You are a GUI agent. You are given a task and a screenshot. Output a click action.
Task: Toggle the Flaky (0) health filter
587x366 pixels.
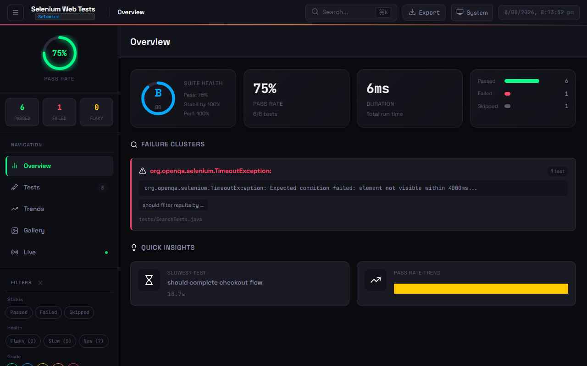point(23,341)
